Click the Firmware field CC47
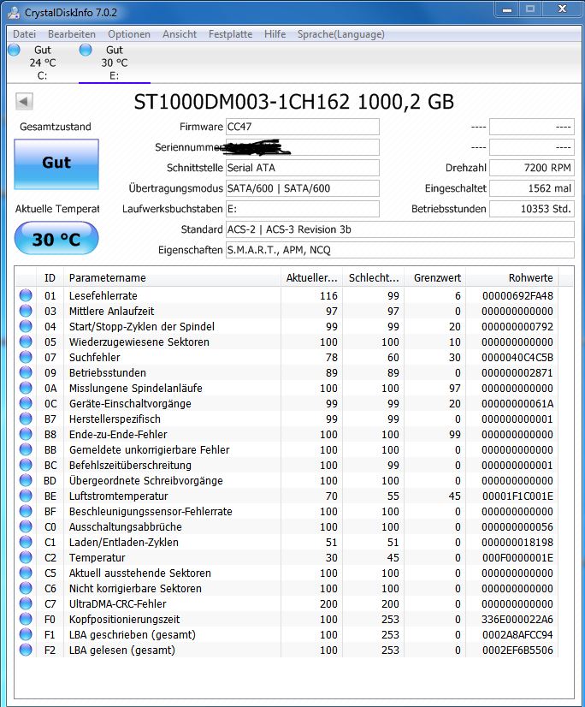Screen dimensions: 585x707 coord(303,127)
